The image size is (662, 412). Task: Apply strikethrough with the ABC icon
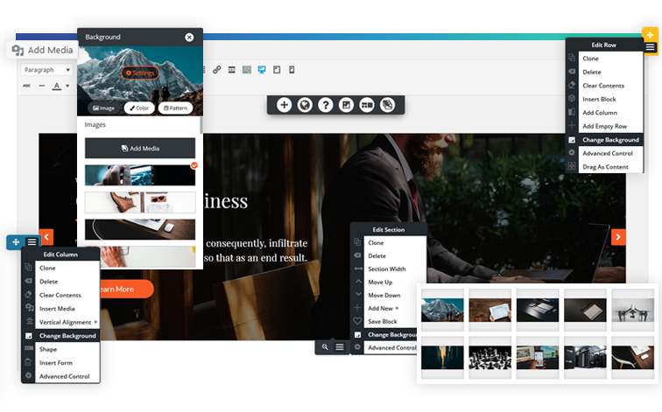click(x=26, y=86)
